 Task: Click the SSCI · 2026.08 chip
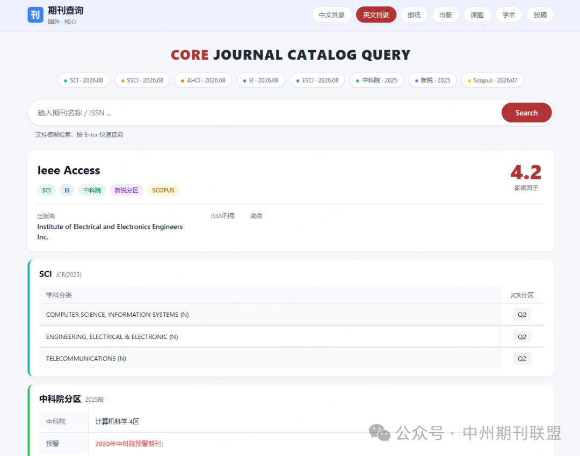pyautogui.click(x=142, y=80)
